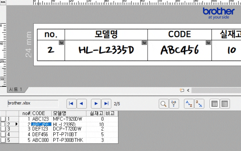Click the no# column header
This screenshot has height=151, width=241.
tap(25, 114)
